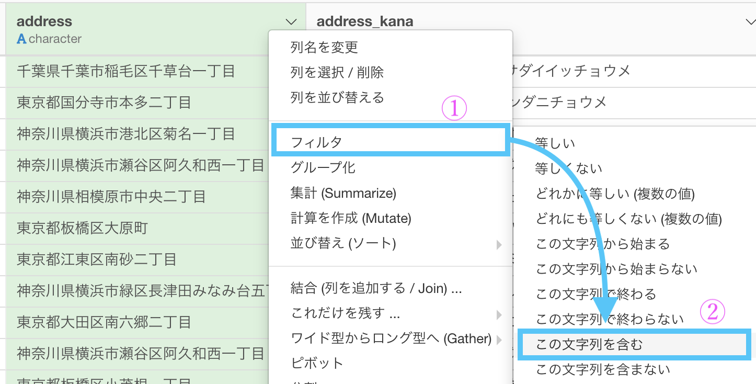Click 計算を作成 (Mutate) menu item
The height and width of the screenshot is (384, 756).
click(351, 218)
